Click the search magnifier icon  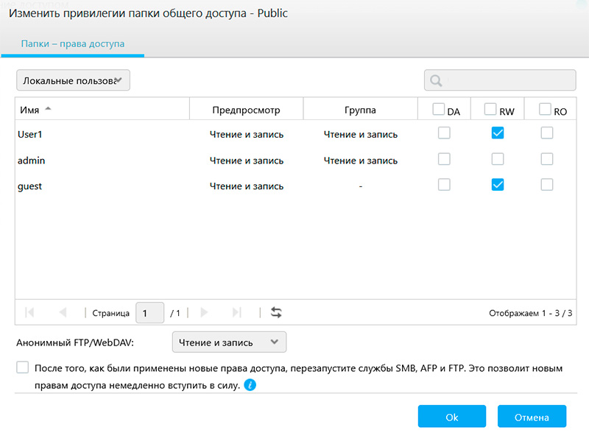tap(436, 80)
